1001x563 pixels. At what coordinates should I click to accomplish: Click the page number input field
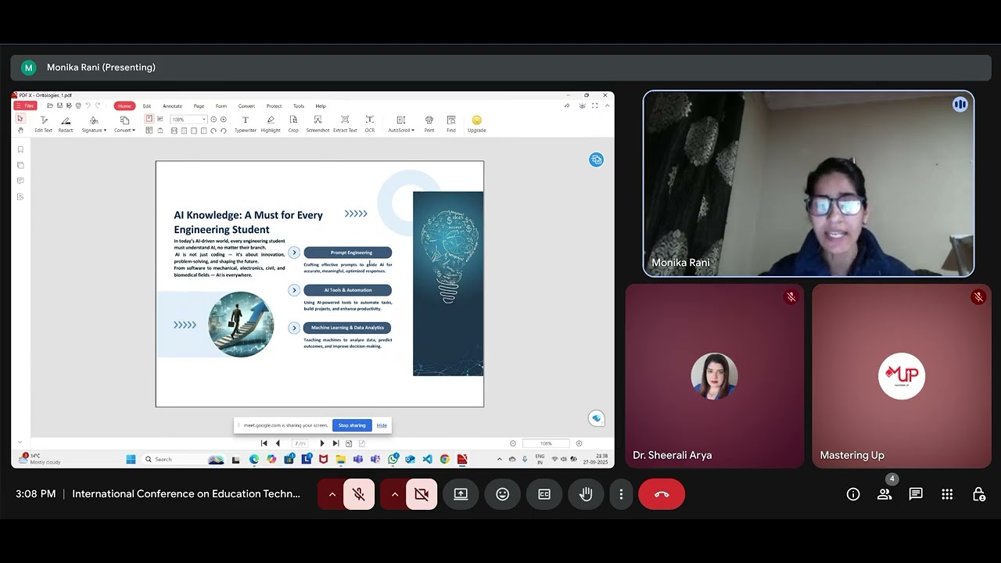[x=300, y=443]
